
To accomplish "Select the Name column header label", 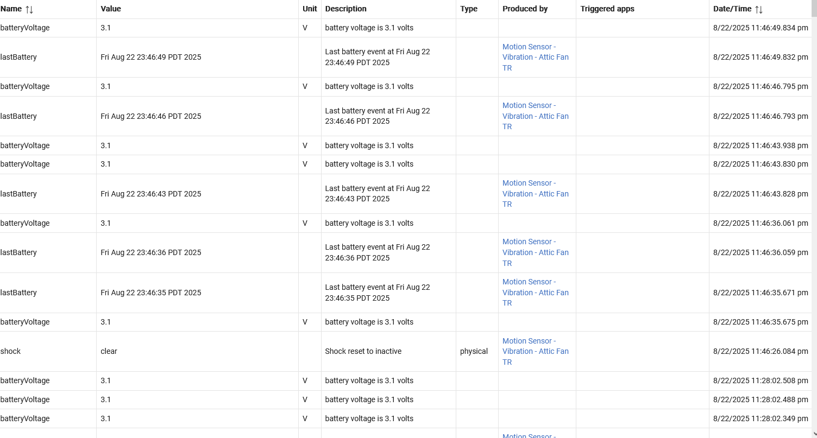I will pyautogui.click(x=11, y=9).
